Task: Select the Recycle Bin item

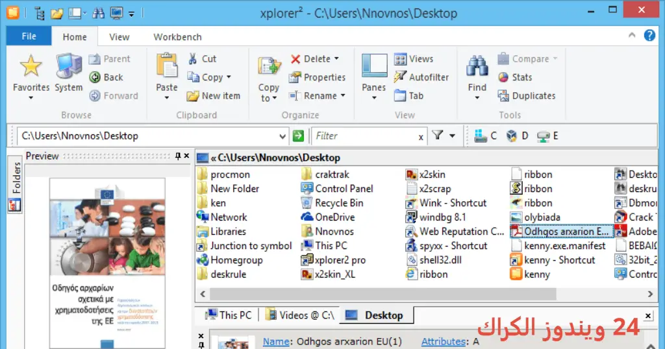Action: click(x=332, y=203)
